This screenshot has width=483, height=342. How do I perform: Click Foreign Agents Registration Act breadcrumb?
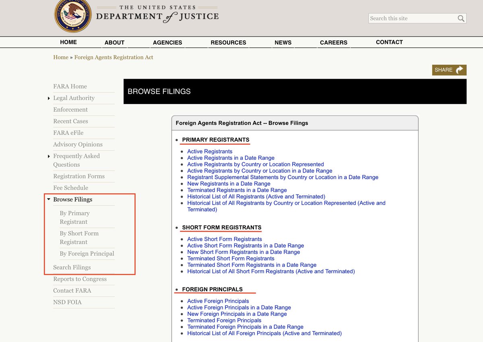(x=114, y=57)
